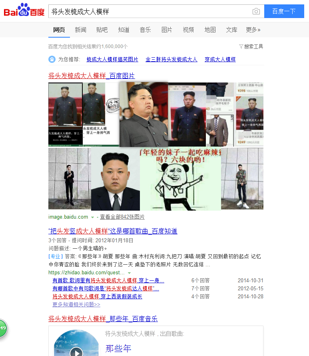Viewport: 309px width, 356px height.
Task: Click the [专业] tag
Action: (x=56, y=257)
